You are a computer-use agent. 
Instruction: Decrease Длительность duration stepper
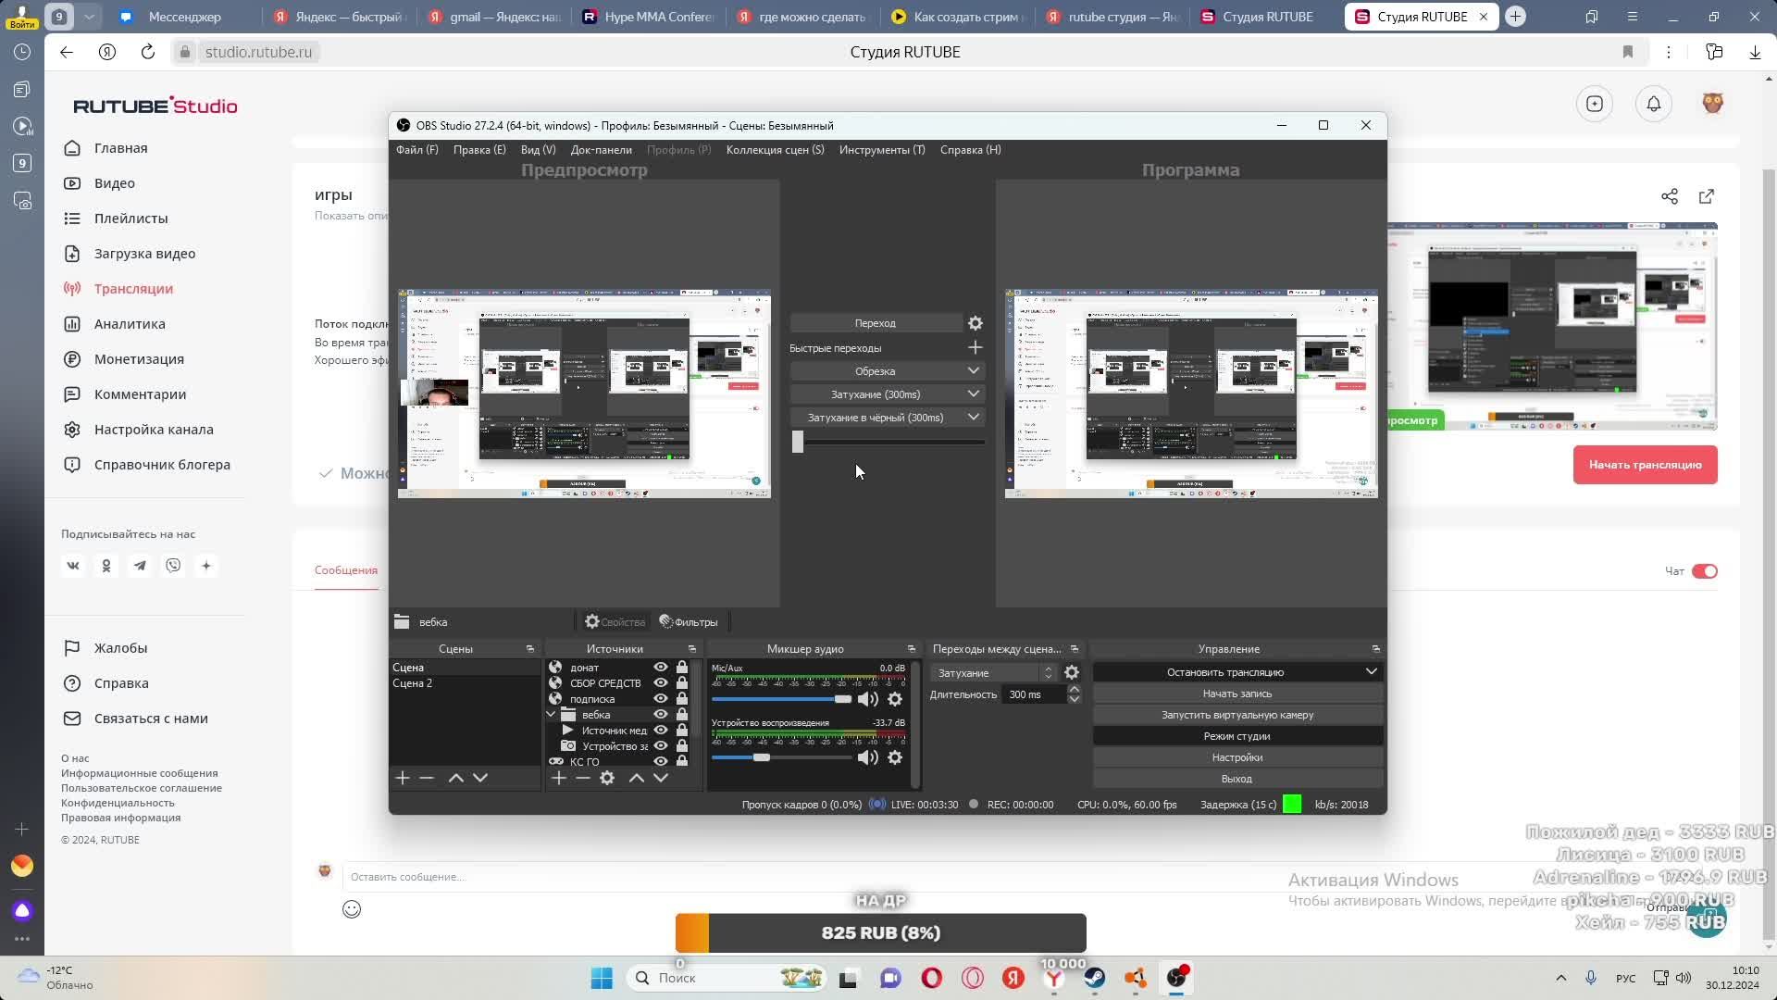1075,699
